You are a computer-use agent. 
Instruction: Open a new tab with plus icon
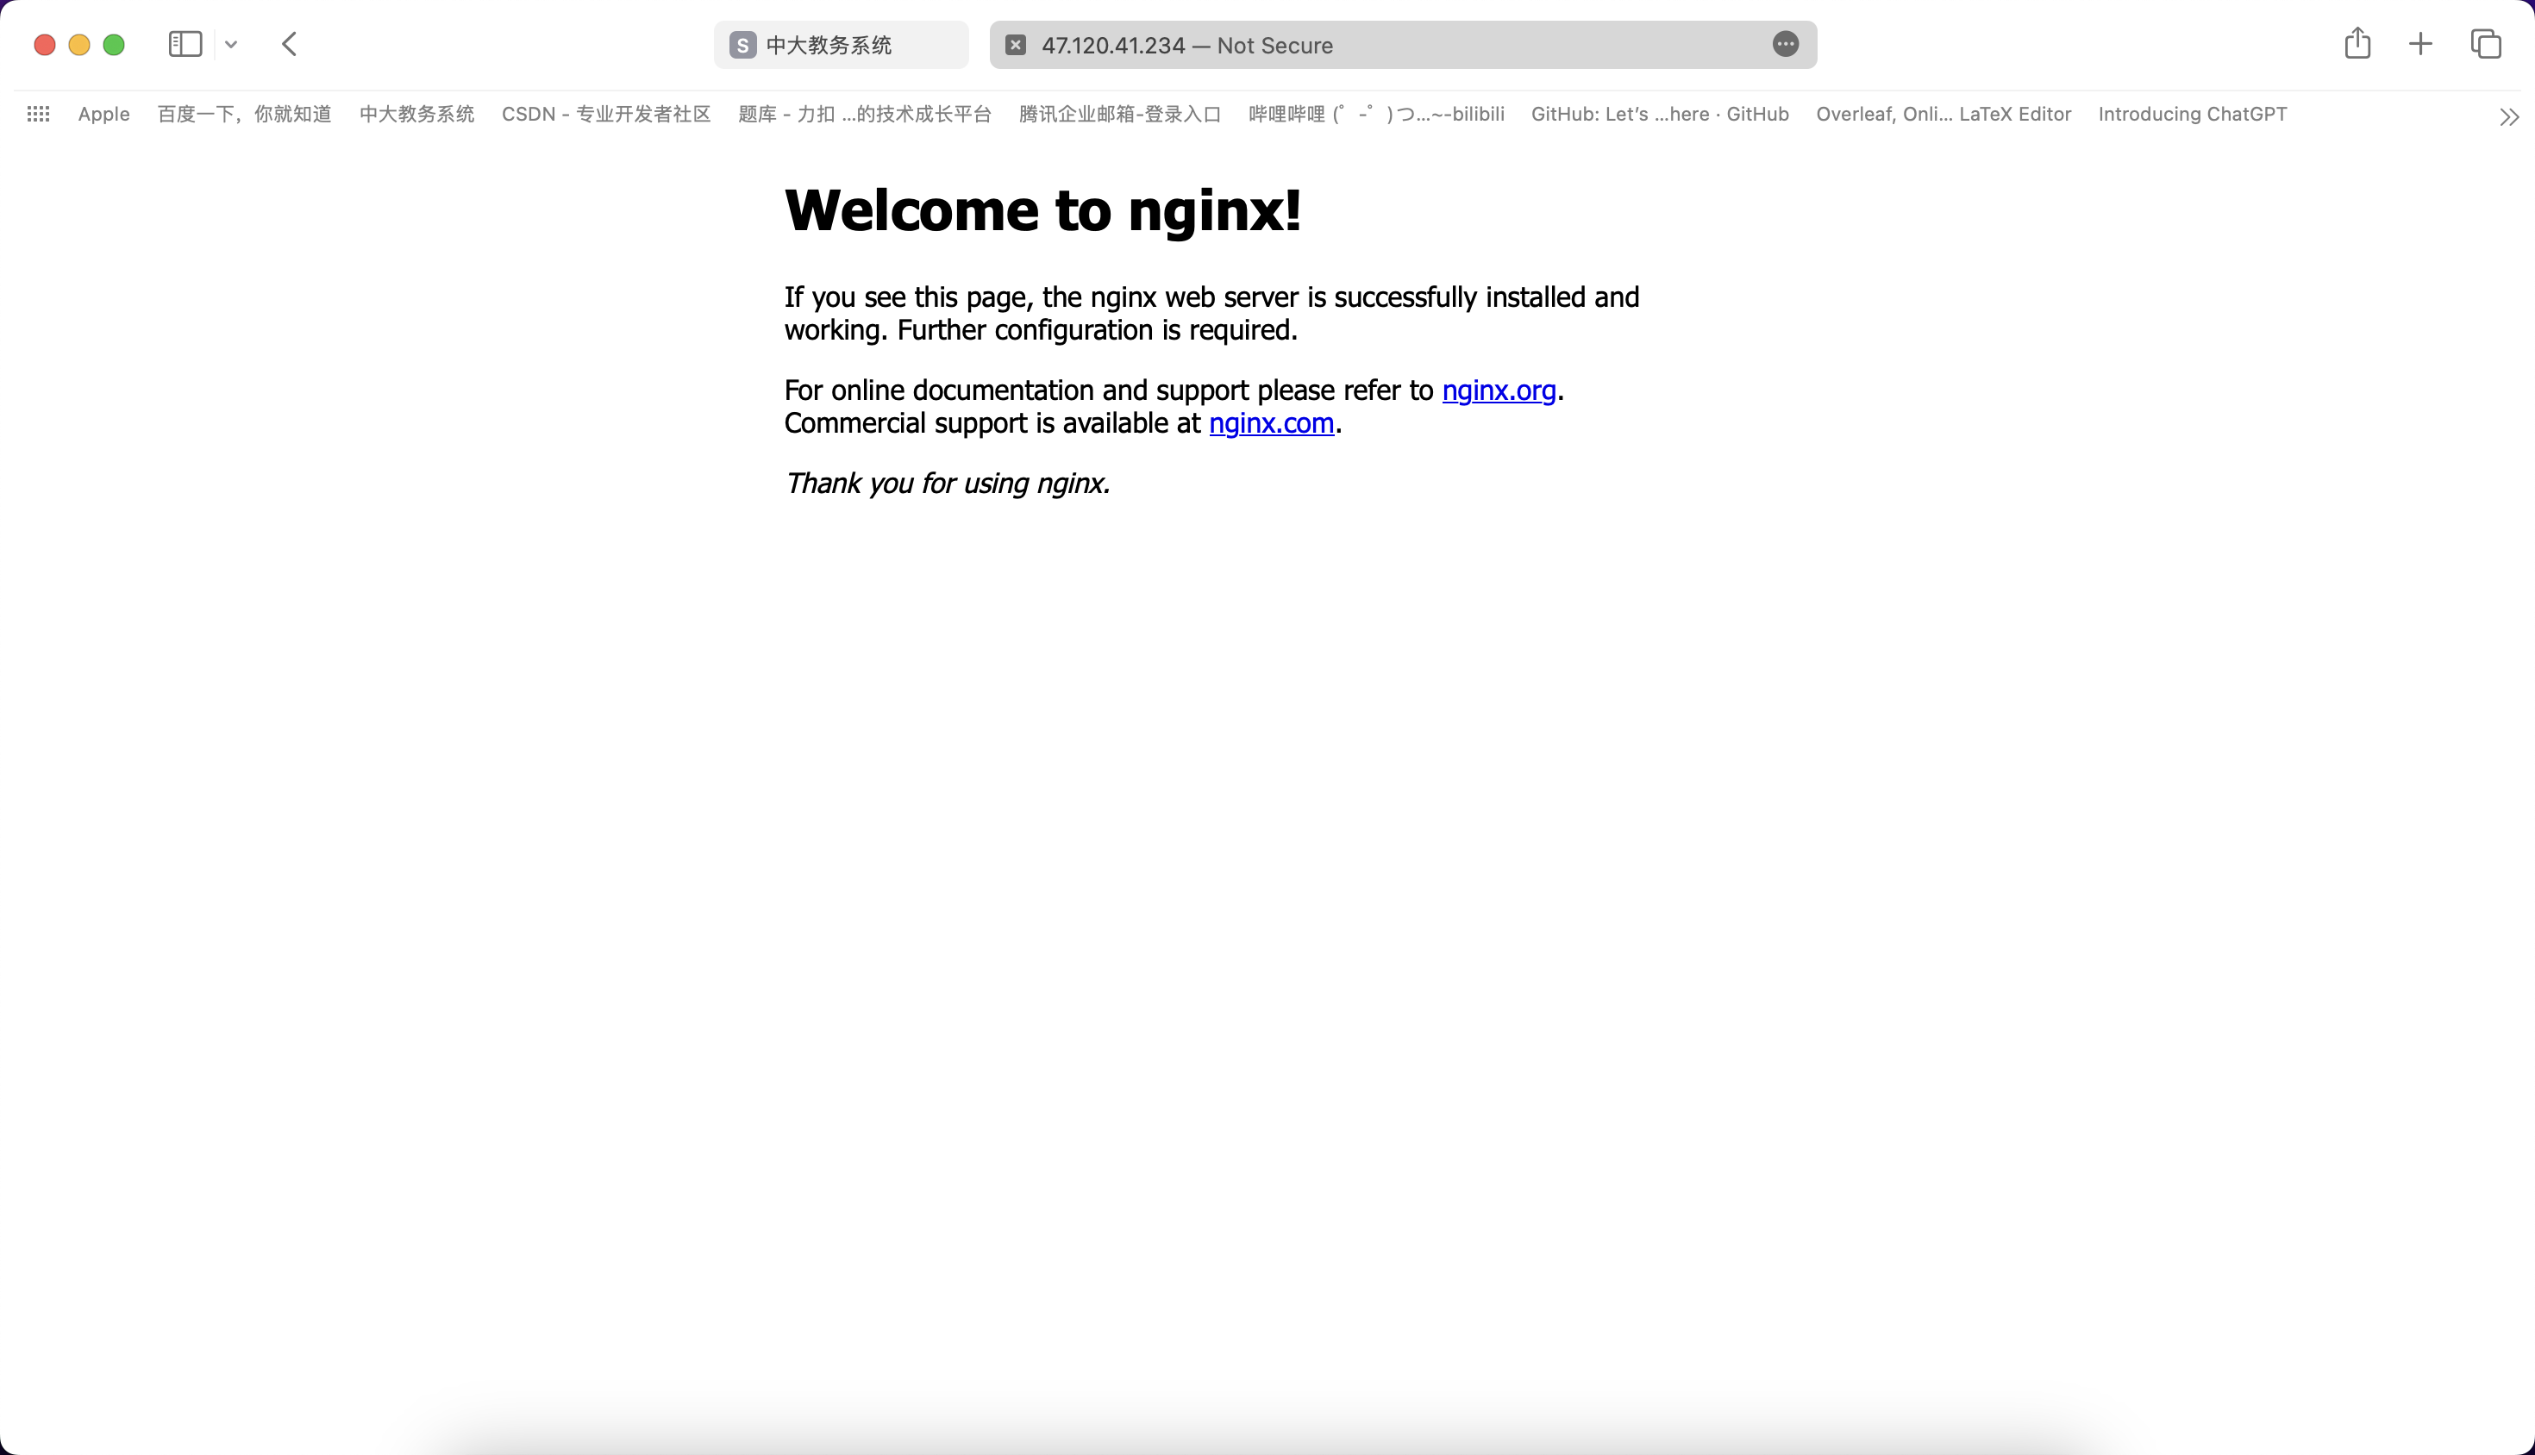click(x=2420, y=44)
